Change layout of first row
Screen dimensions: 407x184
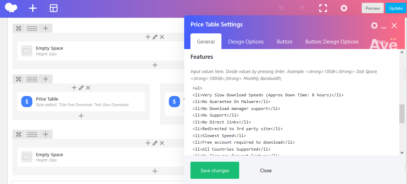click(x=32, y=28)
